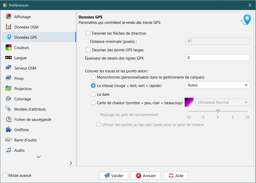This screenshot has width=256, height=183.
Task: Click the Affichage icon in sidebar
Action: (8, 17)
